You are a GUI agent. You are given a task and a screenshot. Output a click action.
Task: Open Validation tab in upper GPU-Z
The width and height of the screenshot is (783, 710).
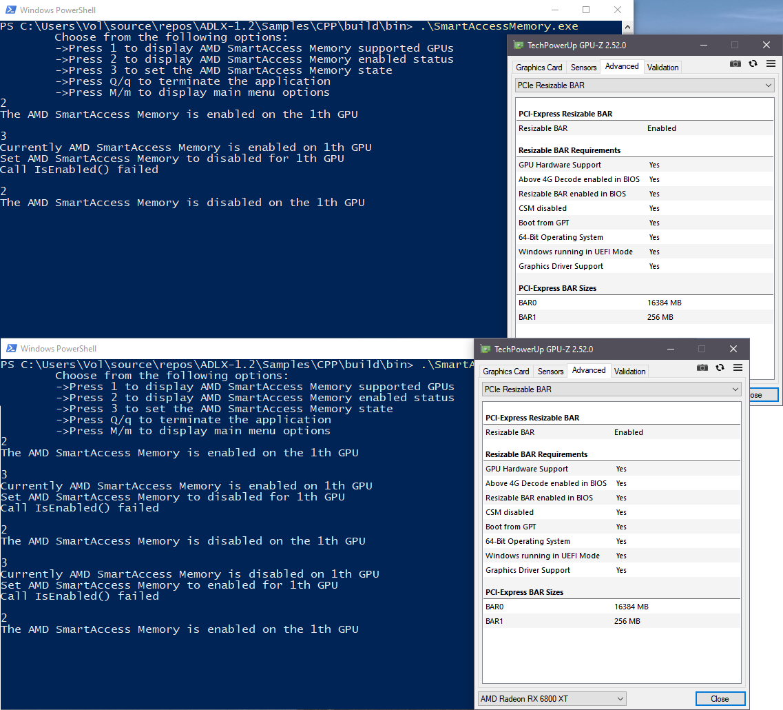pos(662,67)
